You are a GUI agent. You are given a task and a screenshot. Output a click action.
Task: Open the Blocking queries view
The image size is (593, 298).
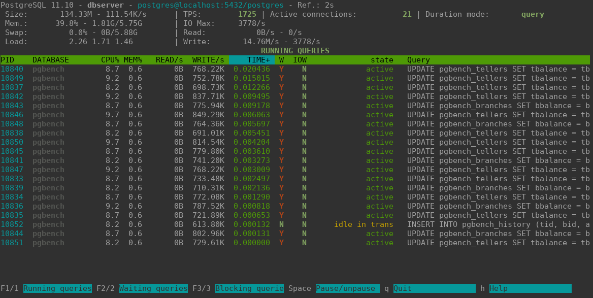tap(249, 288)
